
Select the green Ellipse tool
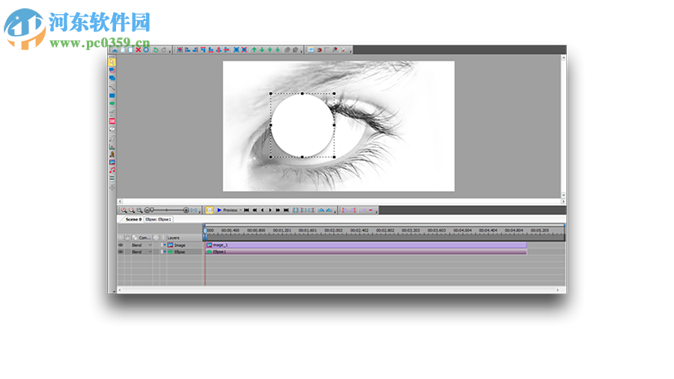click(x=112, y=103)
